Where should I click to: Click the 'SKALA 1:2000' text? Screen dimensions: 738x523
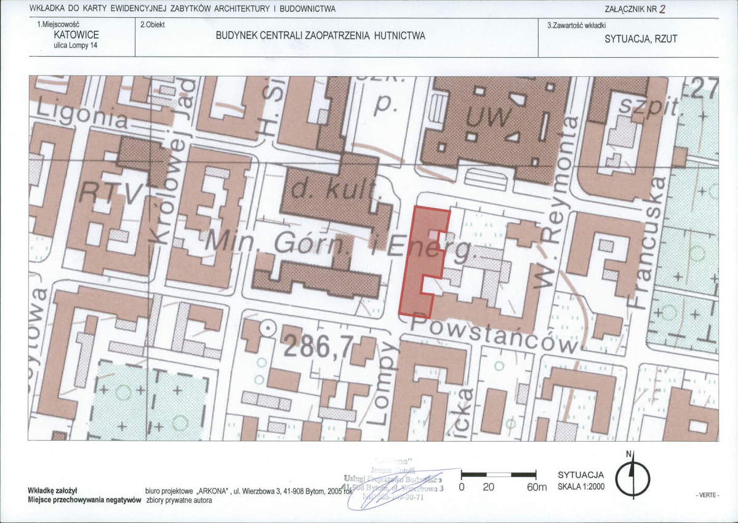pos(580,487)
